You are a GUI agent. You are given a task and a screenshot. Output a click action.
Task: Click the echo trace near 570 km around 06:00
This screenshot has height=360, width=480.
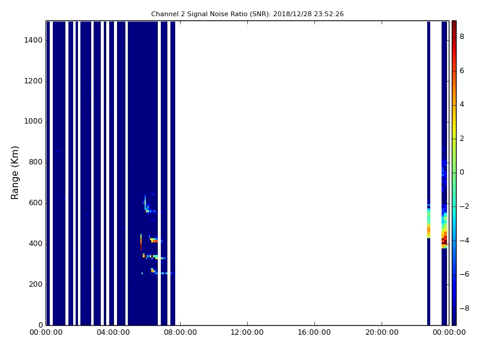coord(149,205)
